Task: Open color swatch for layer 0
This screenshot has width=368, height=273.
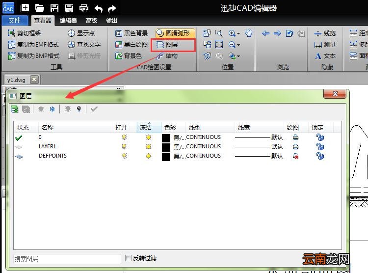Action: coord(166,137)
